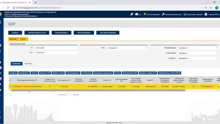
Task: Click the Создать button
Action: click(x=15, y=33)
